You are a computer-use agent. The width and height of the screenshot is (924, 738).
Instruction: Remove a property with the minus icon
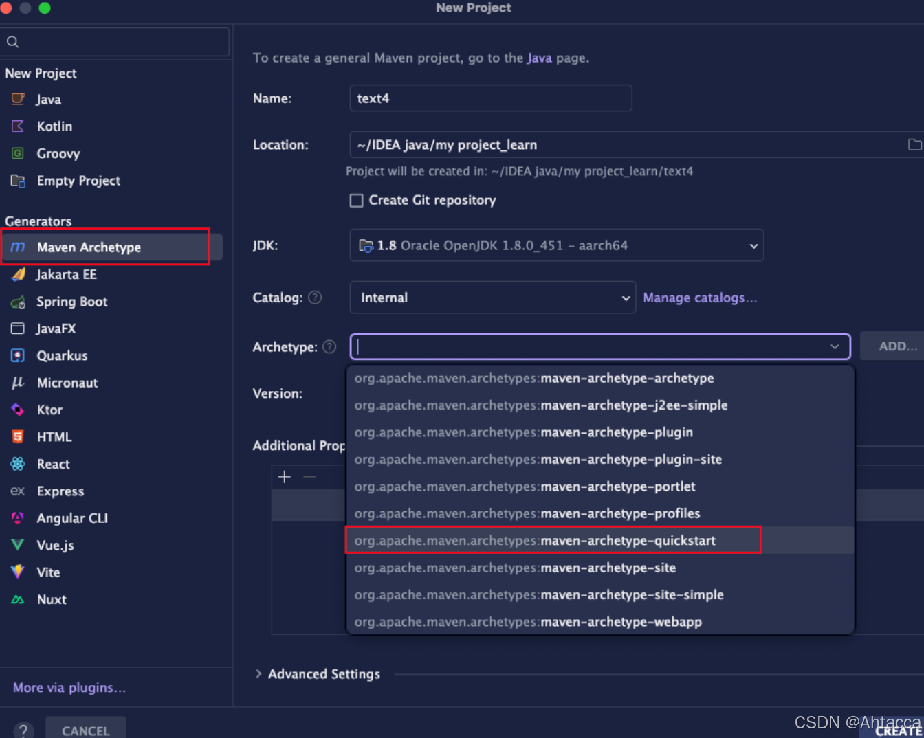coord(309,477)
